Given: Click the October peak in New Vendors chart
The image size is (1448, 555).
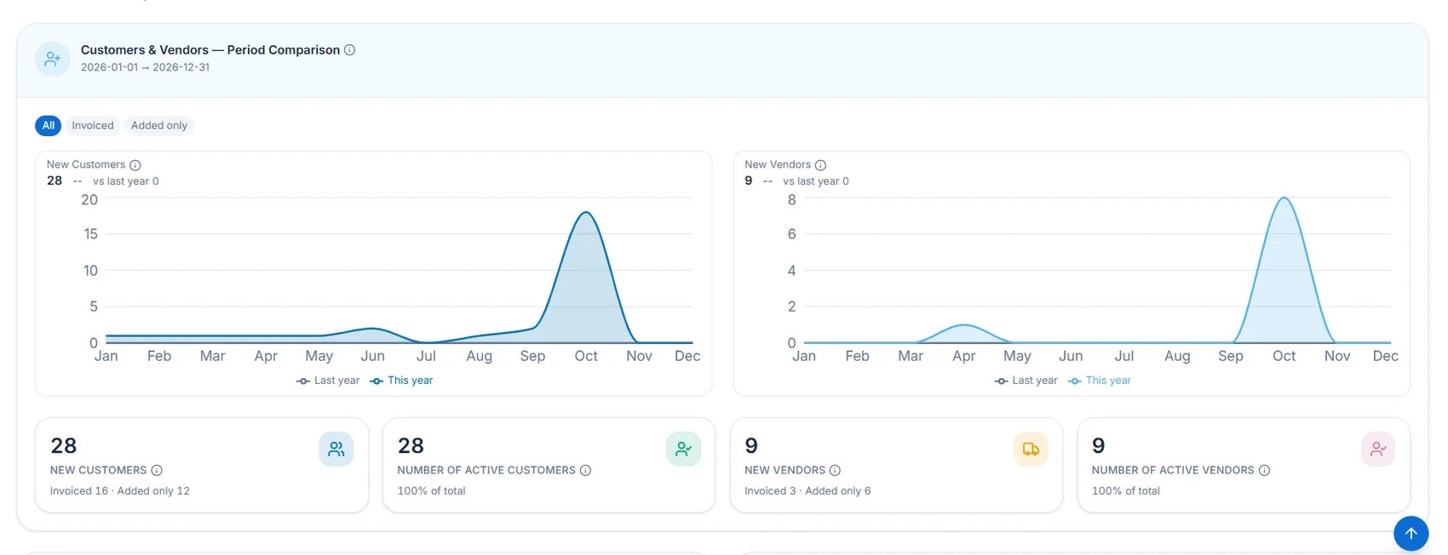Looking at the screenshot, I should click(x=1284, y=198).
